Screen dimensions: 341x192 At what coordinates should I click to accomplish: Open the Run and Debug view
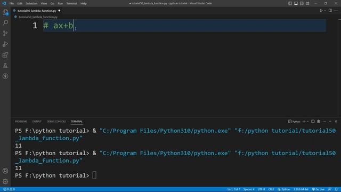point(5,44)
